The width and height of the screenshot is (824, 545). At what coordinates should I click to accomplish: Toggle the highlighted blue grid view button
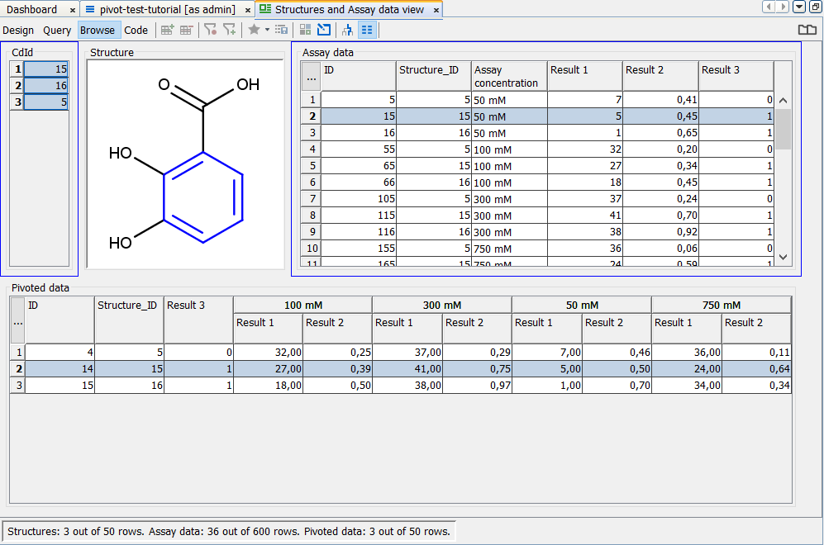(x=367, y=30)
